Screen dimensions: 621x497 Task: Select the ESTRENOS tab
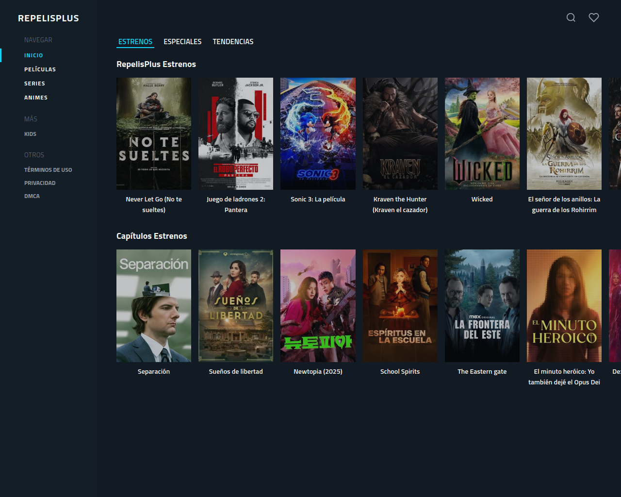[x=135, y=42]
